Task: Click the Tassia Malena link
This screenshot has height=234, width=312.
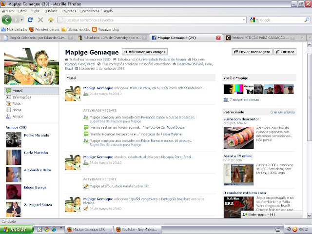Action: pos(171,134)
